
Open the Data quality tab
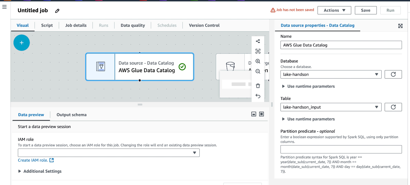[x=133, y=25]
